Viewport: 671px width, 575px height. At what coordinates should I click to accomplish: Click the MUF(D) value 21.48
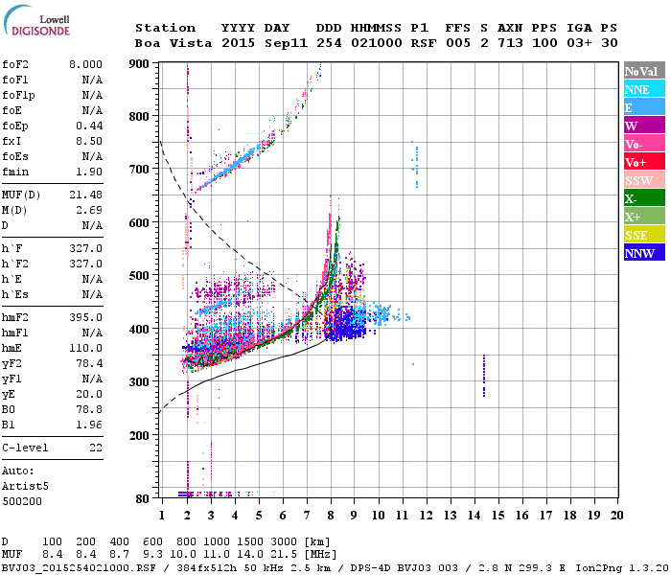coord(85,195)
